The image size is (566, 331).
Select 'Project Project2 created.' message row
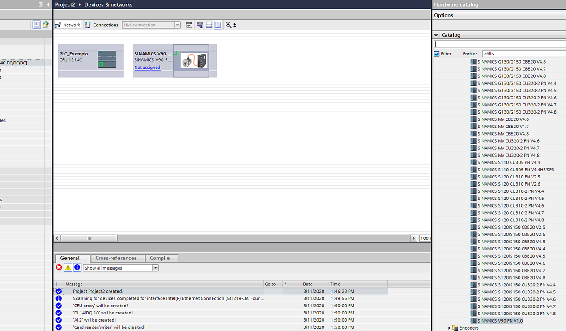(x=221, y=291)
